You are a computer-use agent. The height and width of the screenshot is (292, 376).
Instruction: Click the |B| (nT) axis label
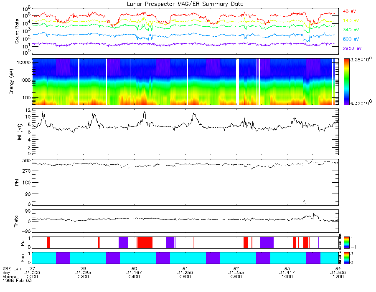point(20,132)
